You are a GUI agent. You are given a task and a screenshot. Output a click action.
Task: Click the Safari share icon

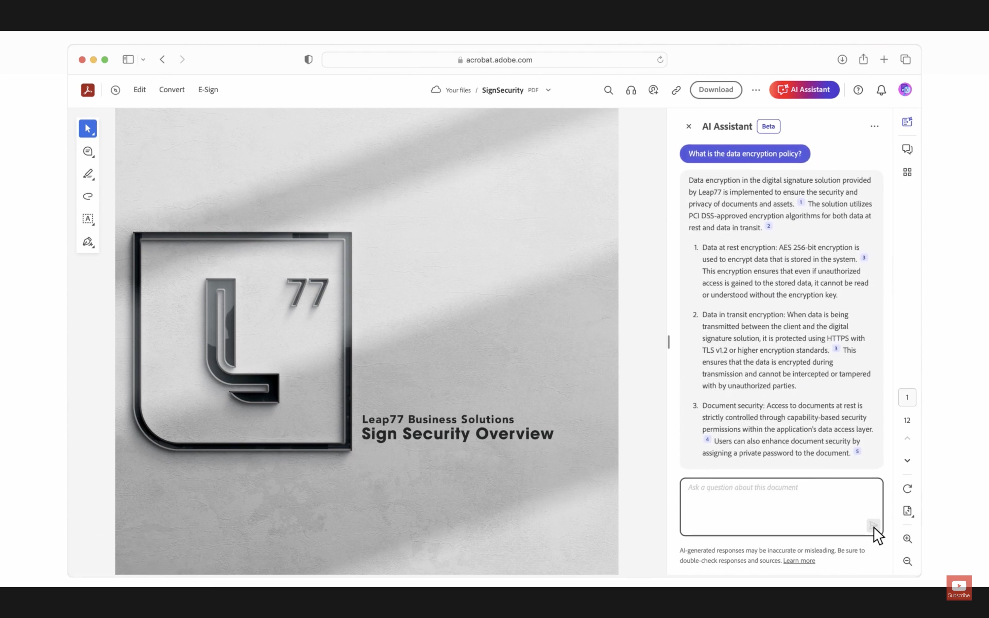click(x=863, y=59)
